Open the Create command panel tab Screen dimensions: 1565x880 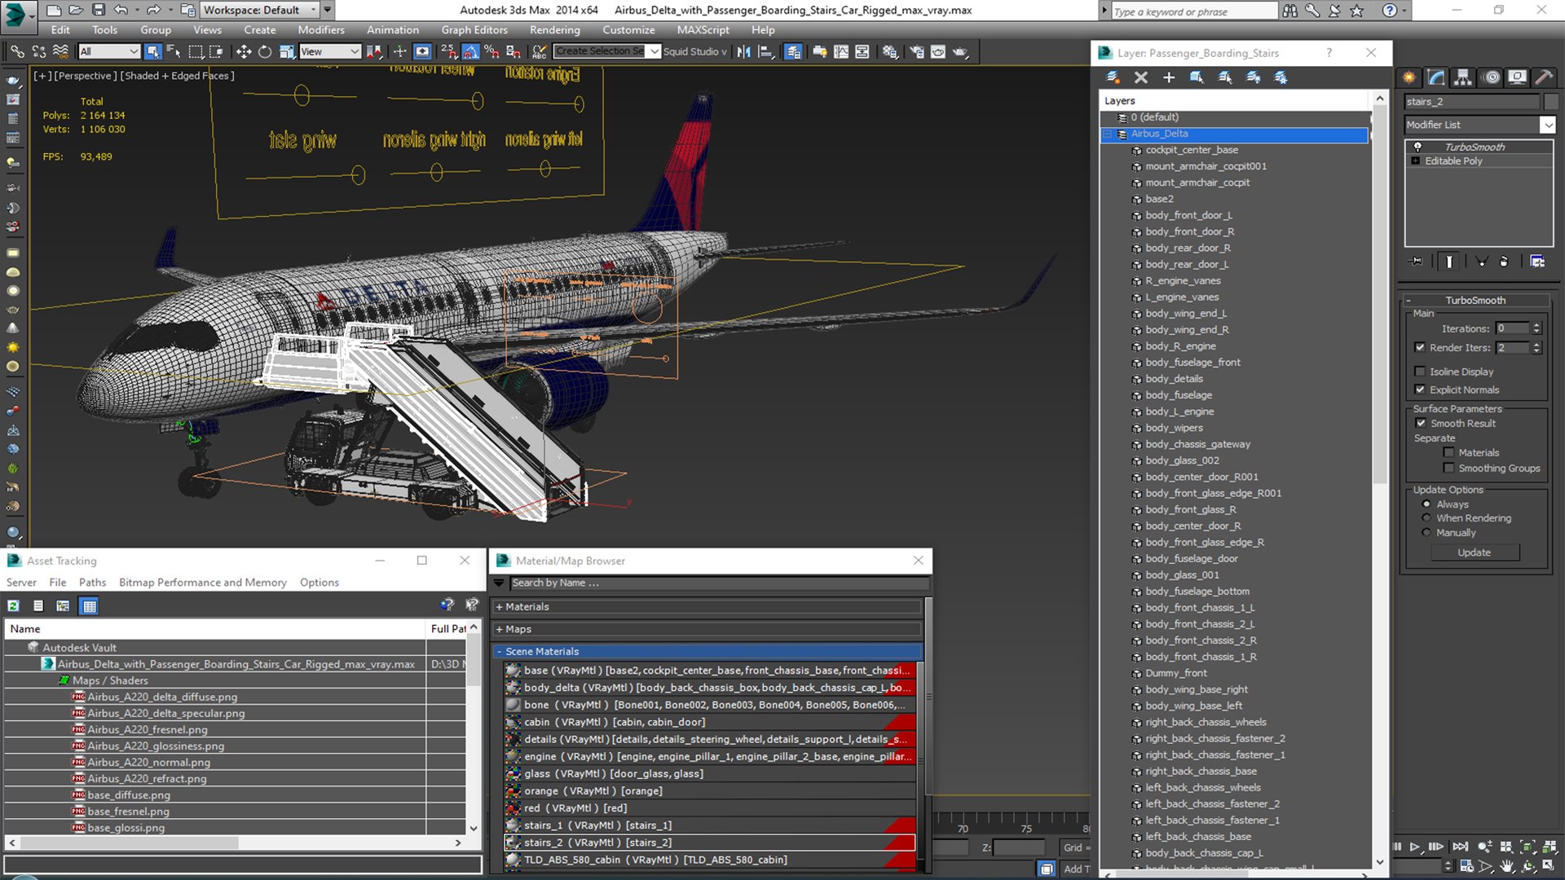pos(1409,77)
